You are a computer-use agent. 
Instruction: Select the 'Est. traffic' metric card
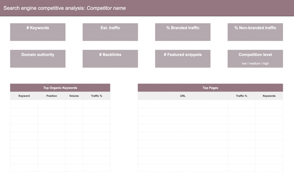(x=110, y=32)
